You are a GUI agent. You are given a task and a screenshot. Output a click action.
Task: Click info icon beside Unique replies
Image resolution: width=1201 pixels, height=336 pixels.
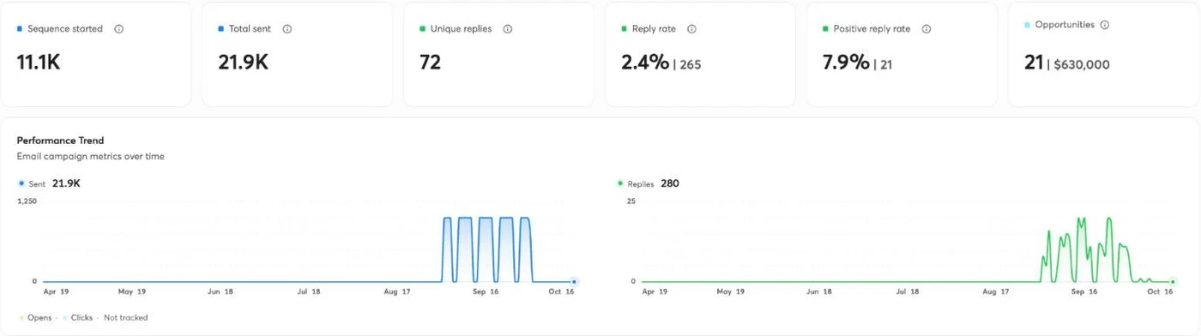coord(508,29)
